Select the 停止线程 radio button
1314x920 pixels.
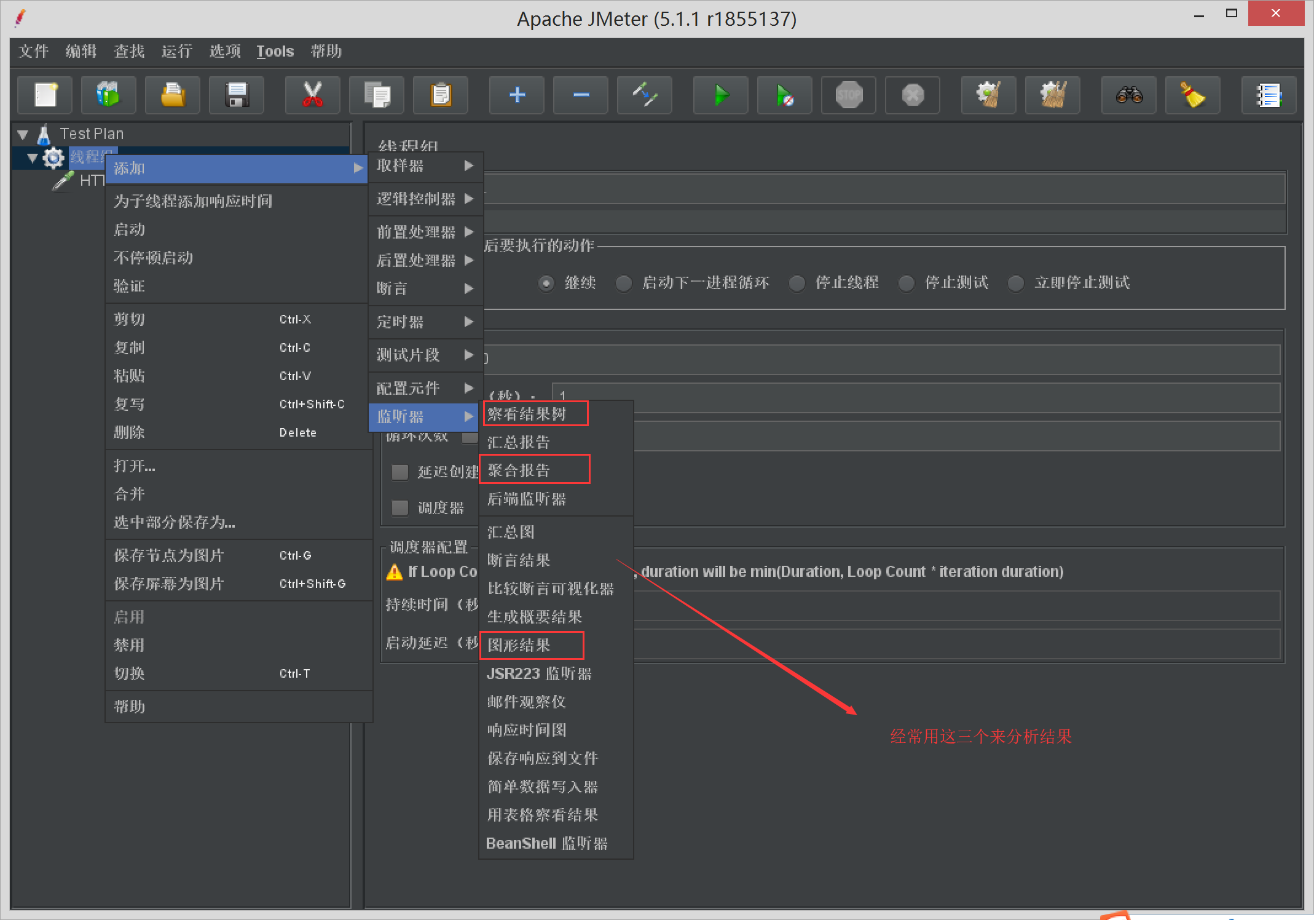pos(797,284)
